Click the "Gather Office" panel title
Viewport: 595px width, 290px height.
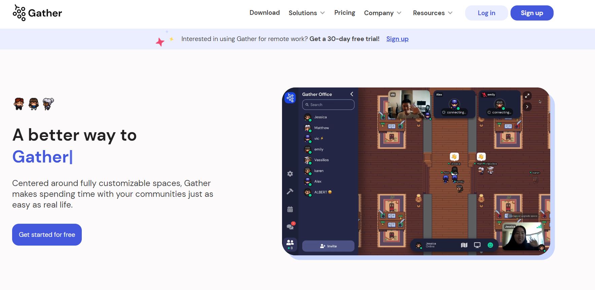pyautogui.click(x=317, y=94)
